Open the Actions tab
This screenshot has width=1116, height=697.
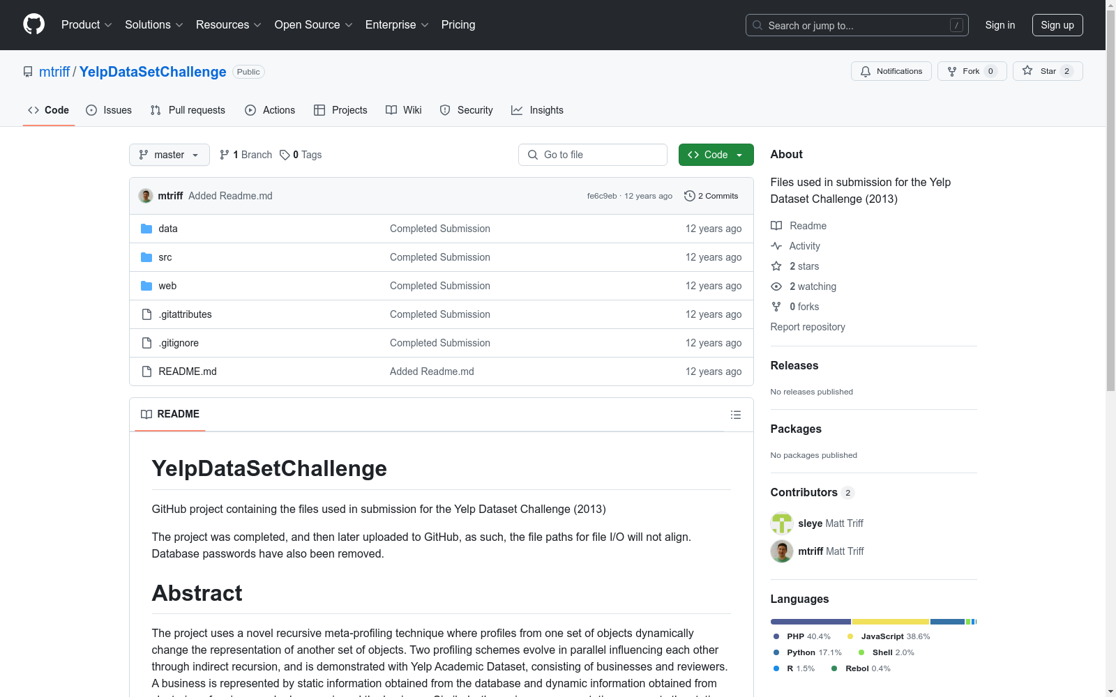click(x=270, y=110)
